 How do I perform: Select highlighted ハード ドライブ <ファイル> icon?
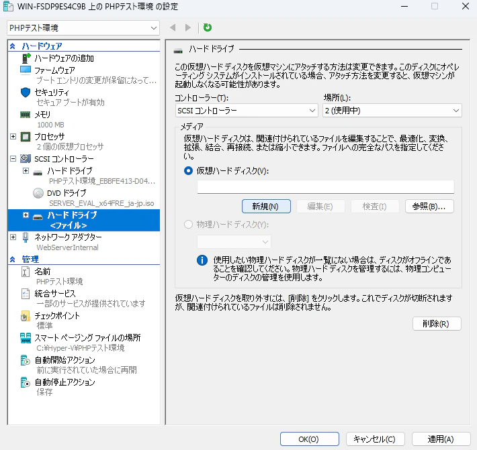pyautogui.click(x=38, y=217)
